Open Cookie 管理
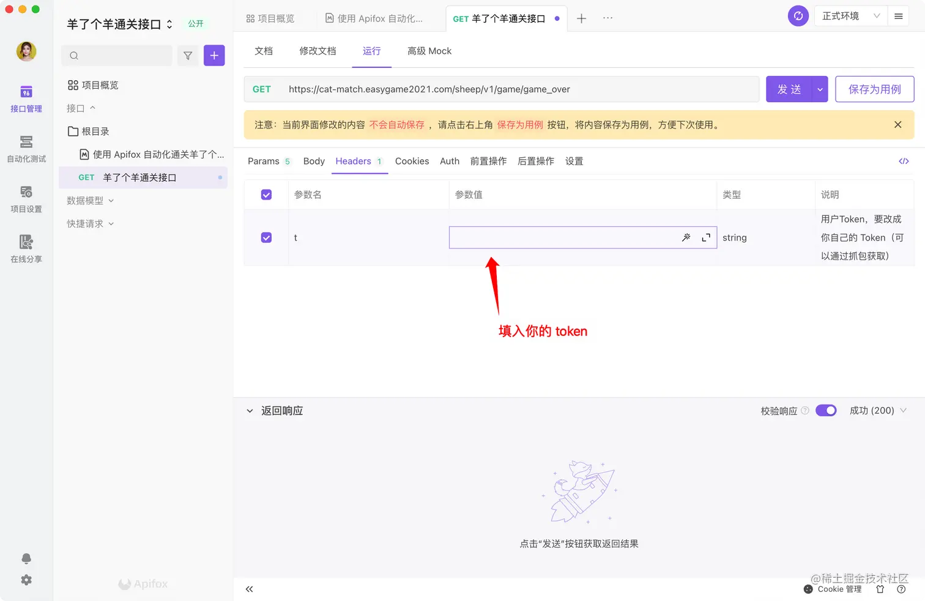 coord(833,589)
